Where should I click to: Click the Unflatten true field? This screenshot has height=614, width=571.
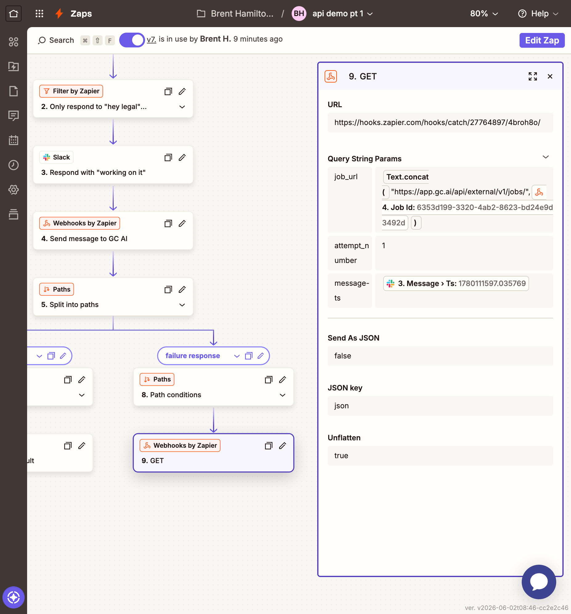pos(440,455)
